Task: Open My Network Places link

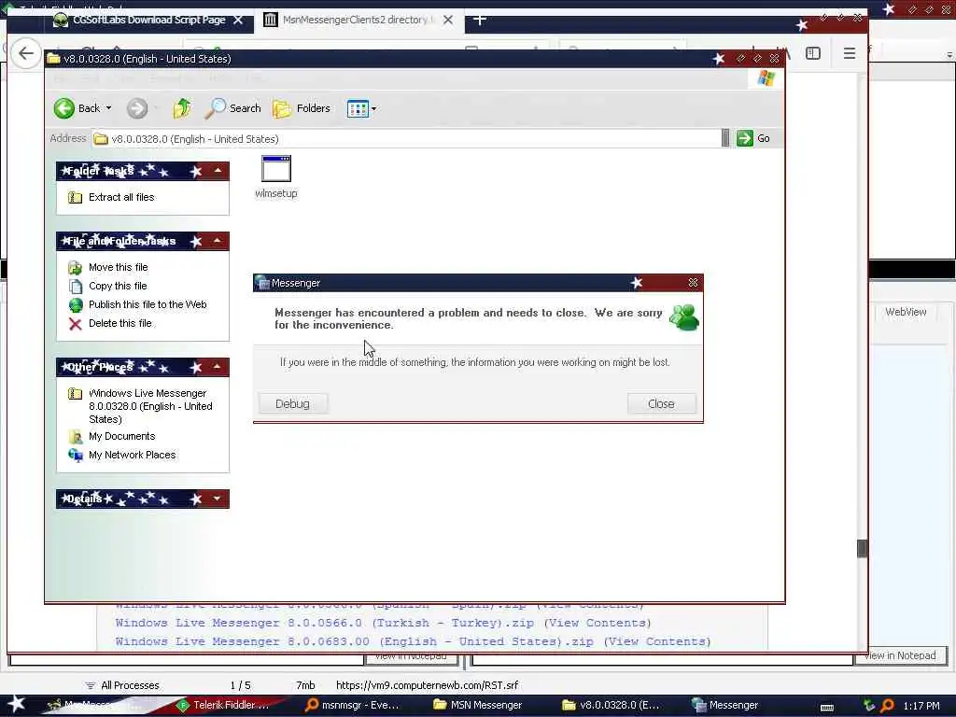Action: pos(133,455)
